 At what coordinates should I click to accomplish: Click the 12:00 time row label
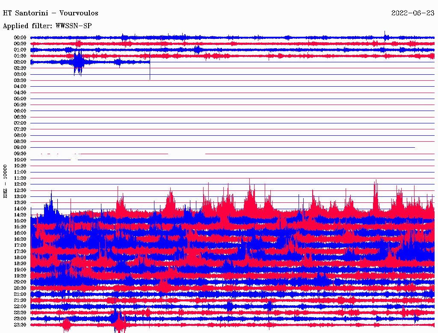pyautogui.click(x=20, y=184)
